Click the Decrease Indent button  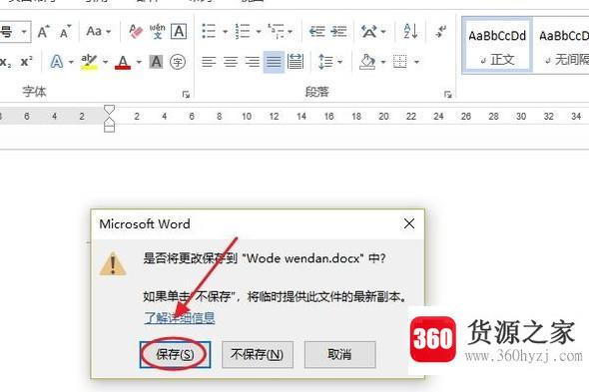316,31
